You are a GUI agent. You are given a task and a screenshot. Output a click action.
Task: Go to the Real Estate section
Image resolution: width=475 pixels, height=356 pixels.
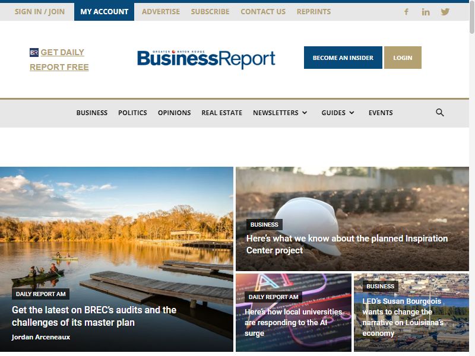pyautogui.click(x=221, y=113)
